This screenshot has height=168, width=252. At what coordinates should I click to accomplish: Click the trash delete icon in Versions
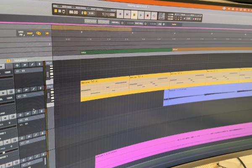[39, 64]
